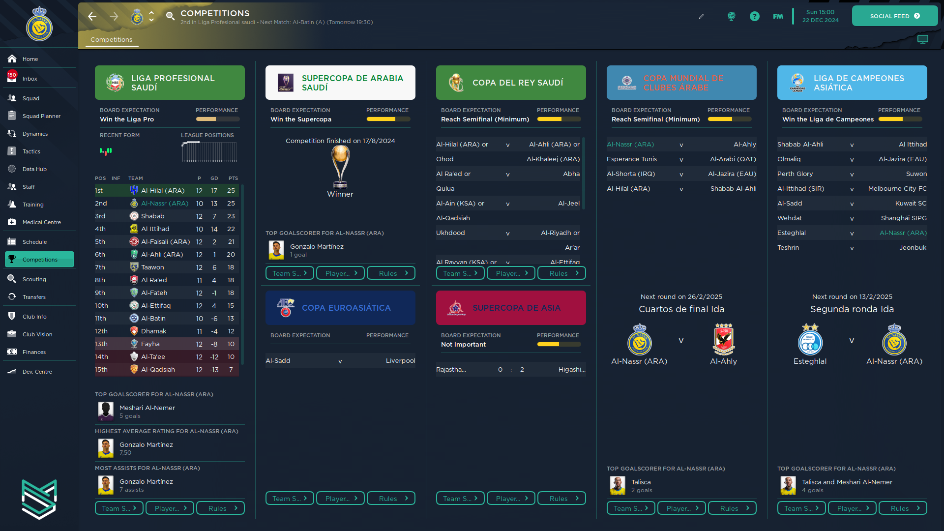
Task: Open Home from sidebar
Action: [x=39, y=59]
